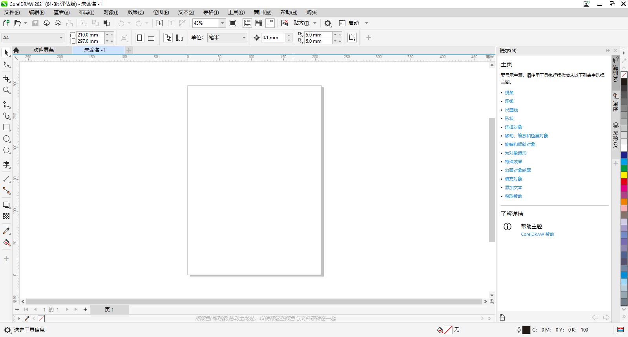Select the Color Eyedropper tool
628x337 pixels.
(6, 231)
